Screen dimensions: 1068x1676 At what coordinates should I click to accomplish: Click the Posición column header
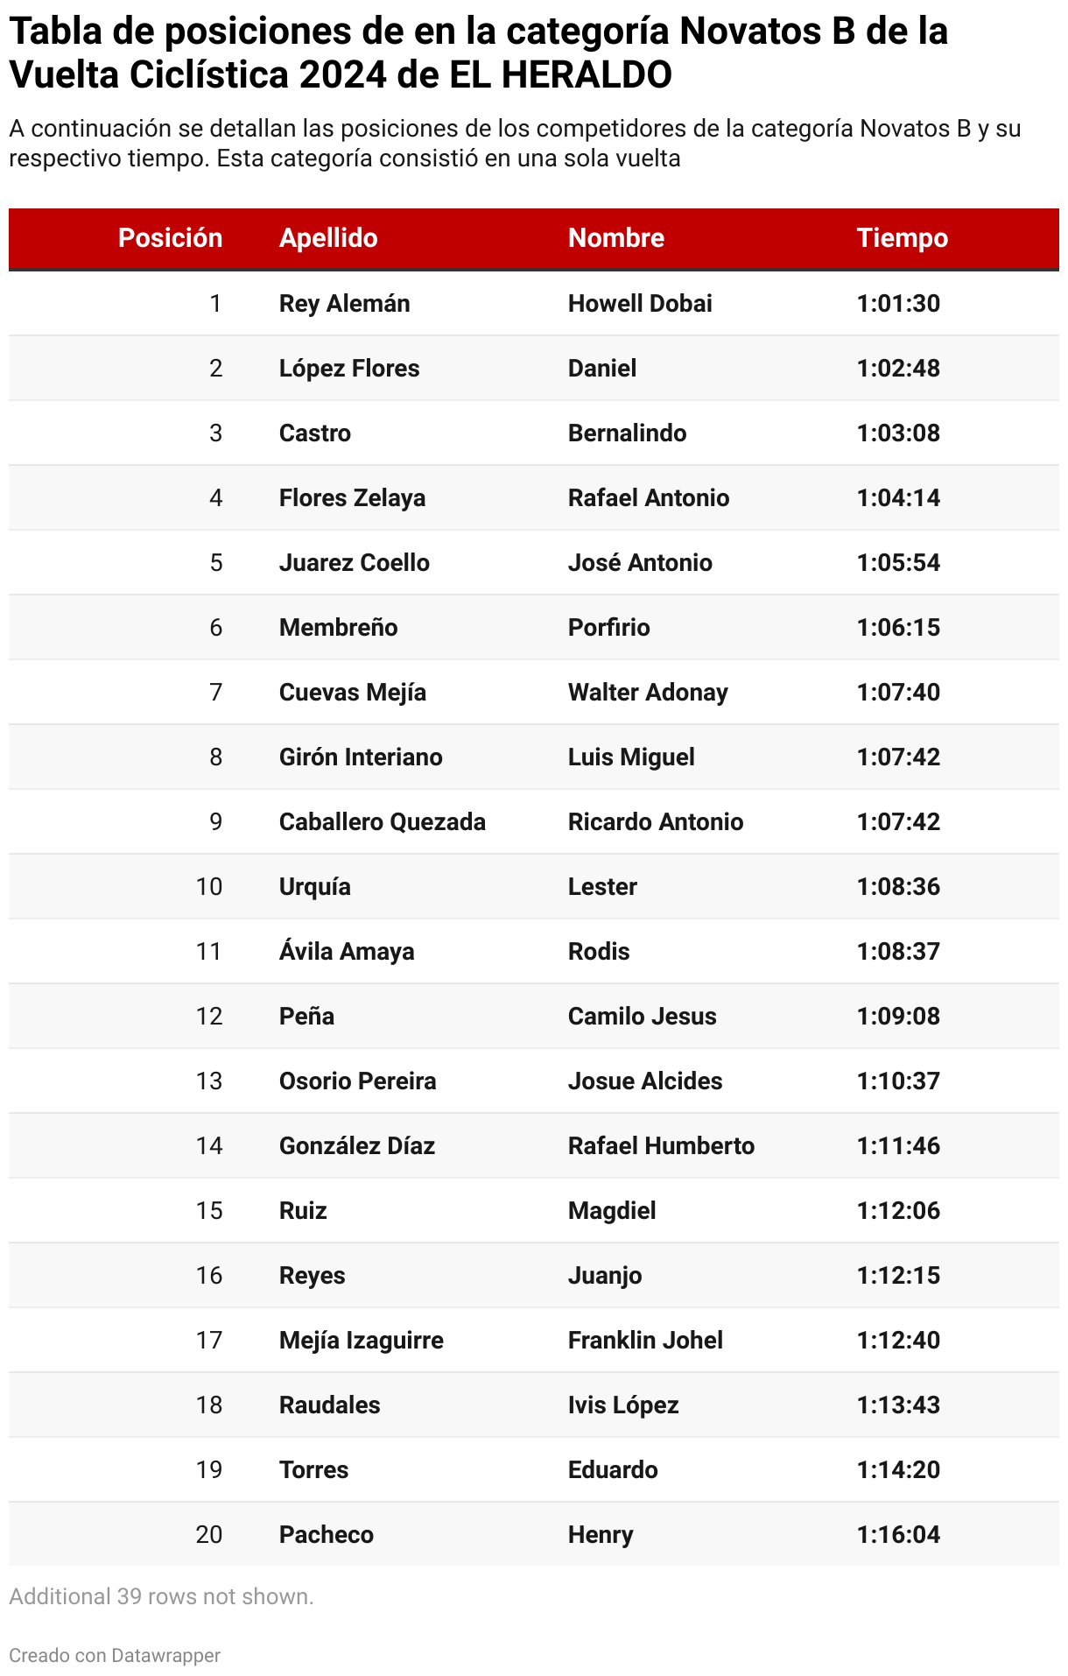click(x=170, y=238)
